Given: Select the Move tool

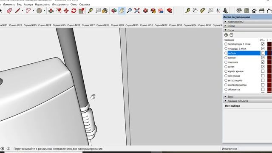Looking at the screenshot, I should (x=66, y=11).
